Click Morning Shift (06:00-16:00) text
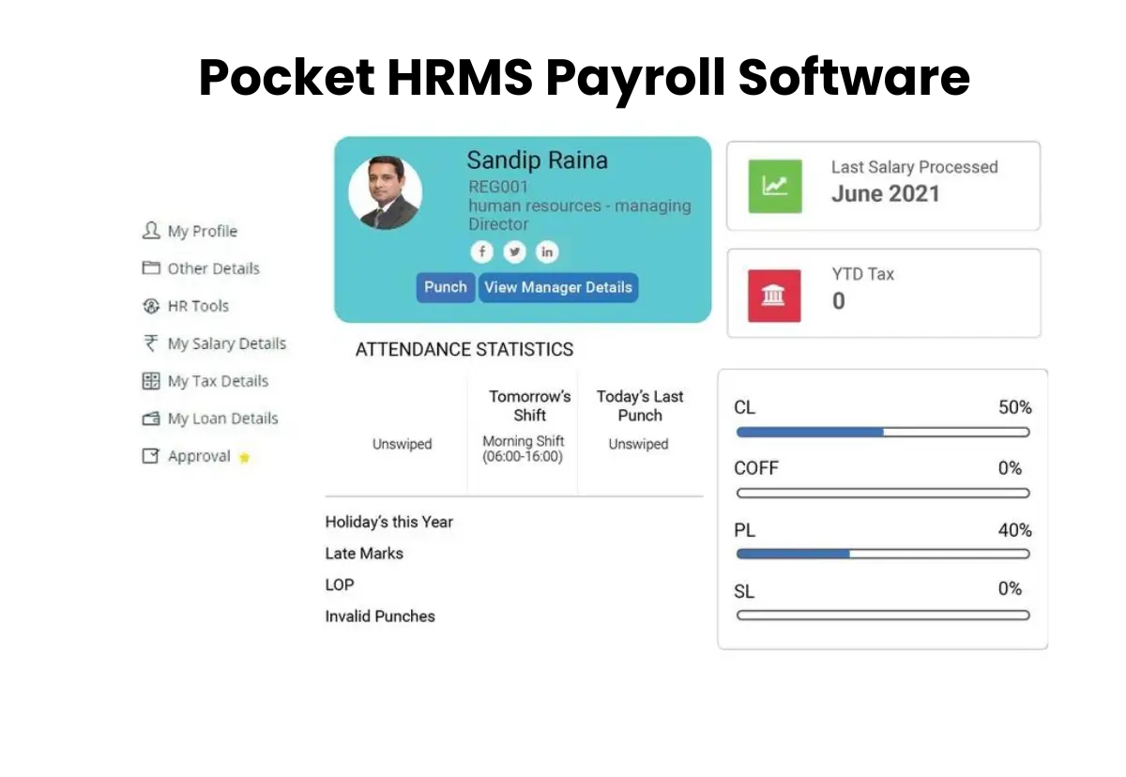This screenshot has height=777, width=1126. coord(524,449)
